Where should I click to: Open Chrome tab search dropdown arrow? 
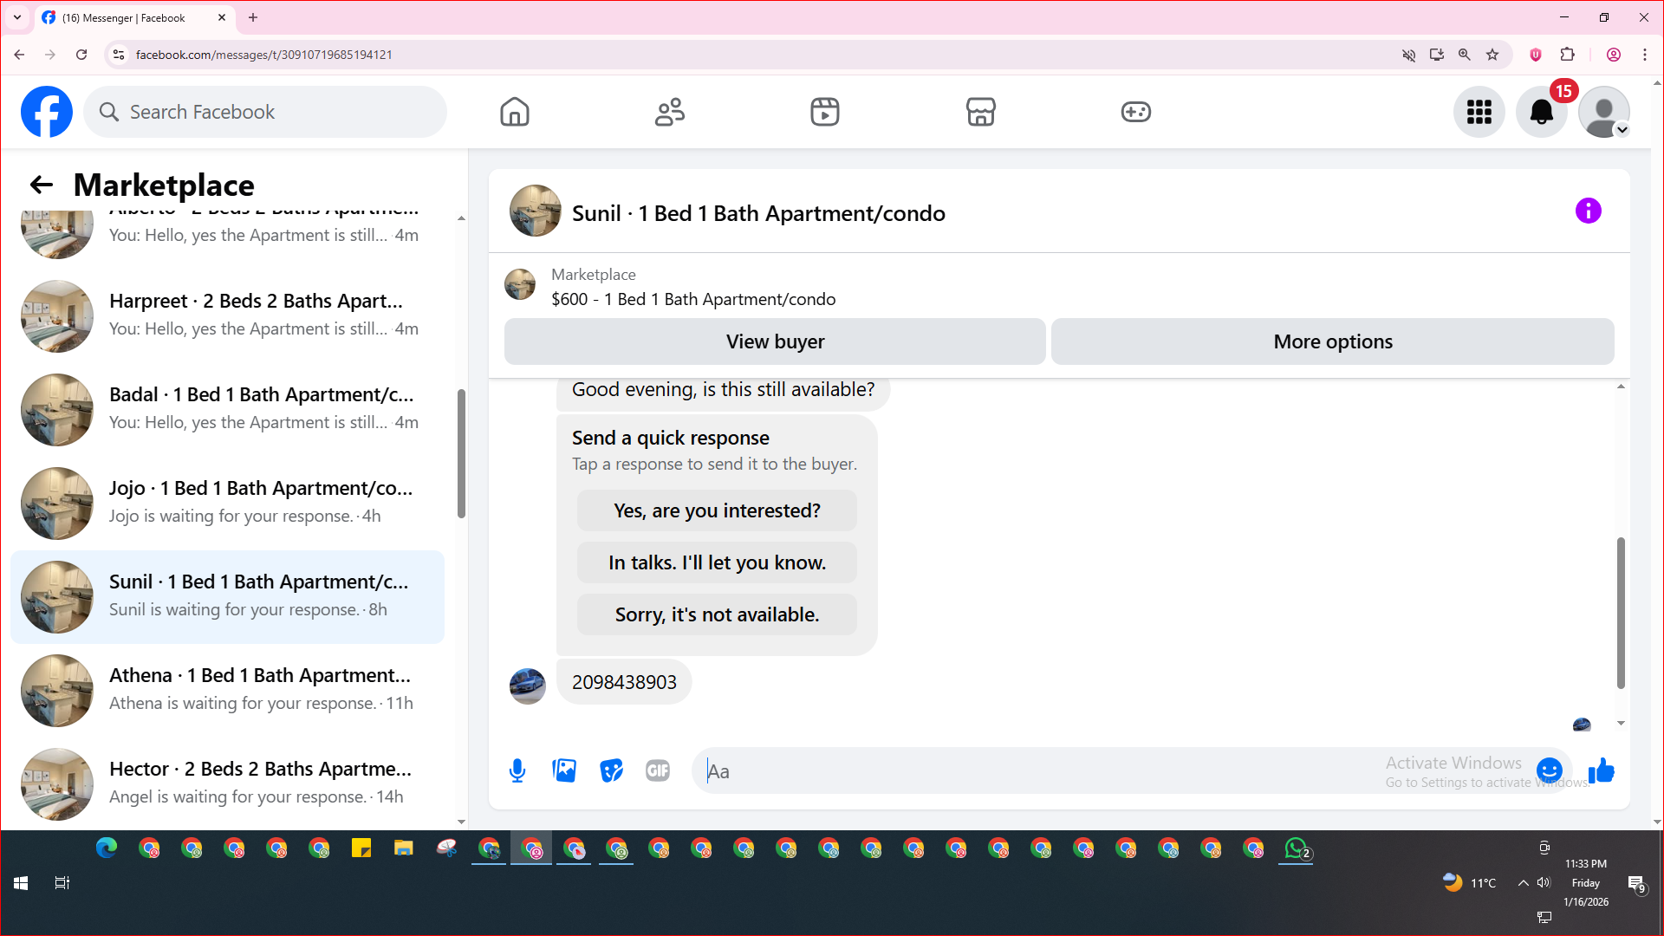[x=17, y=17]
